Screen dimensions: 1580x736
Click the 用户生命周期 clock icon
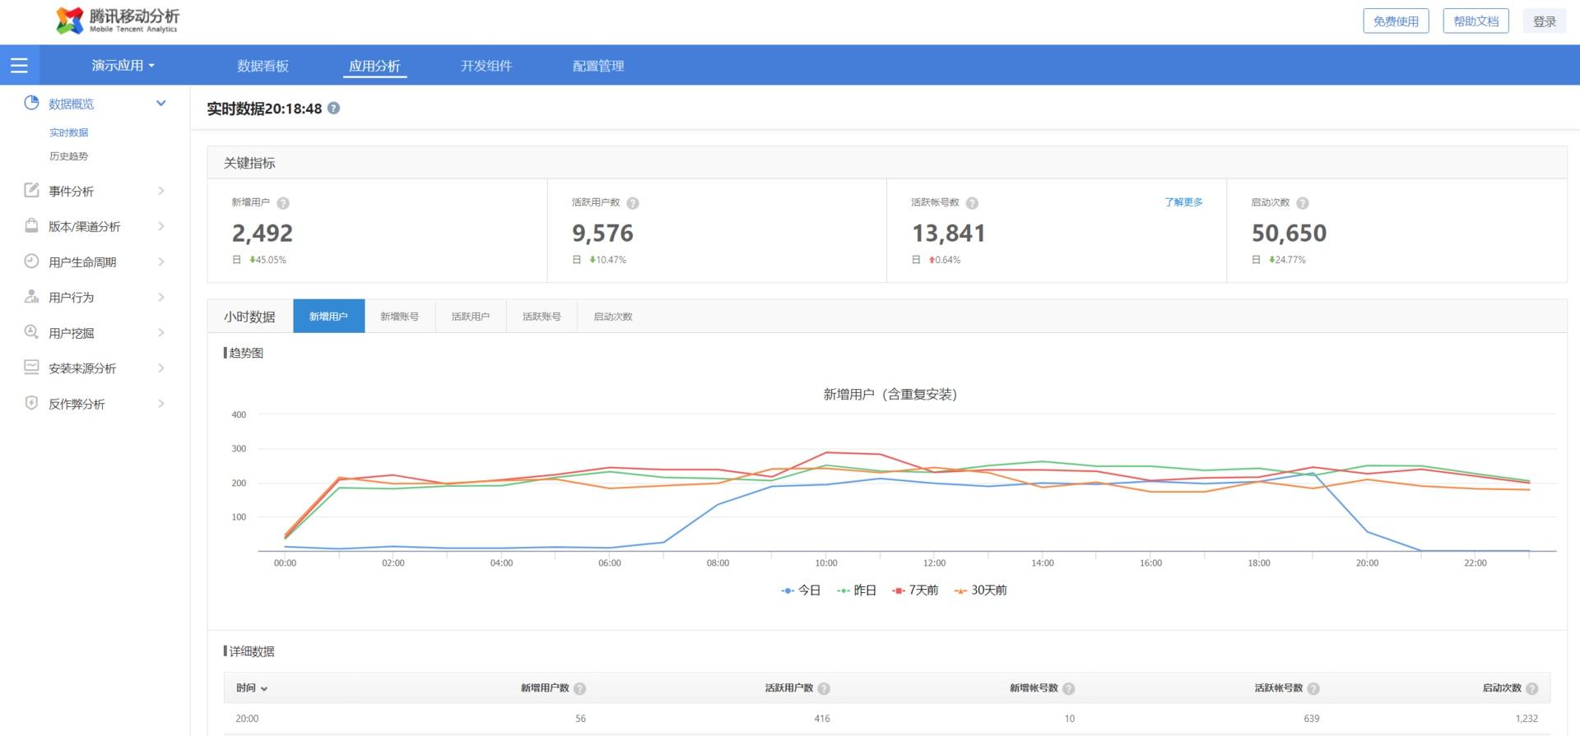pos(31,261)
